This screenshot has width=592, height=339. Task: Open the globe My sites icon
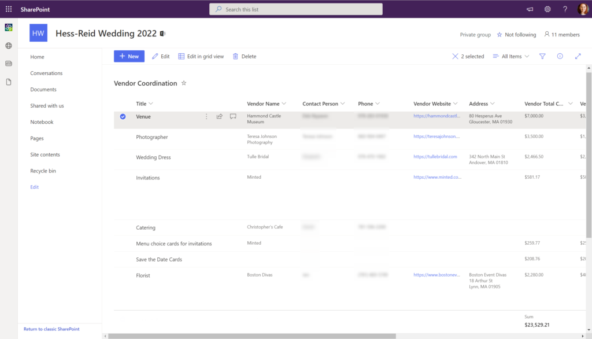pos(9,46)
